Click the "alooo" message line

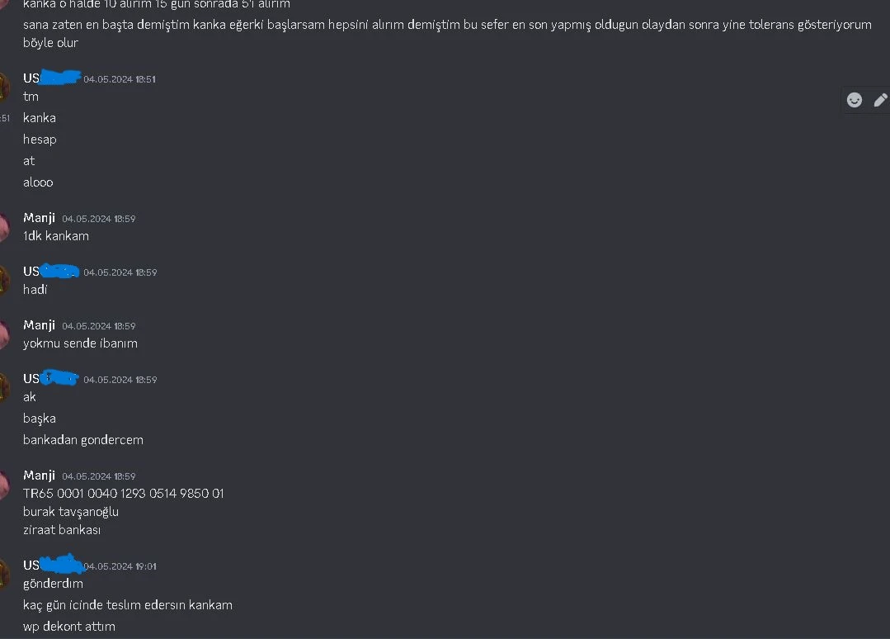[38, 182]
